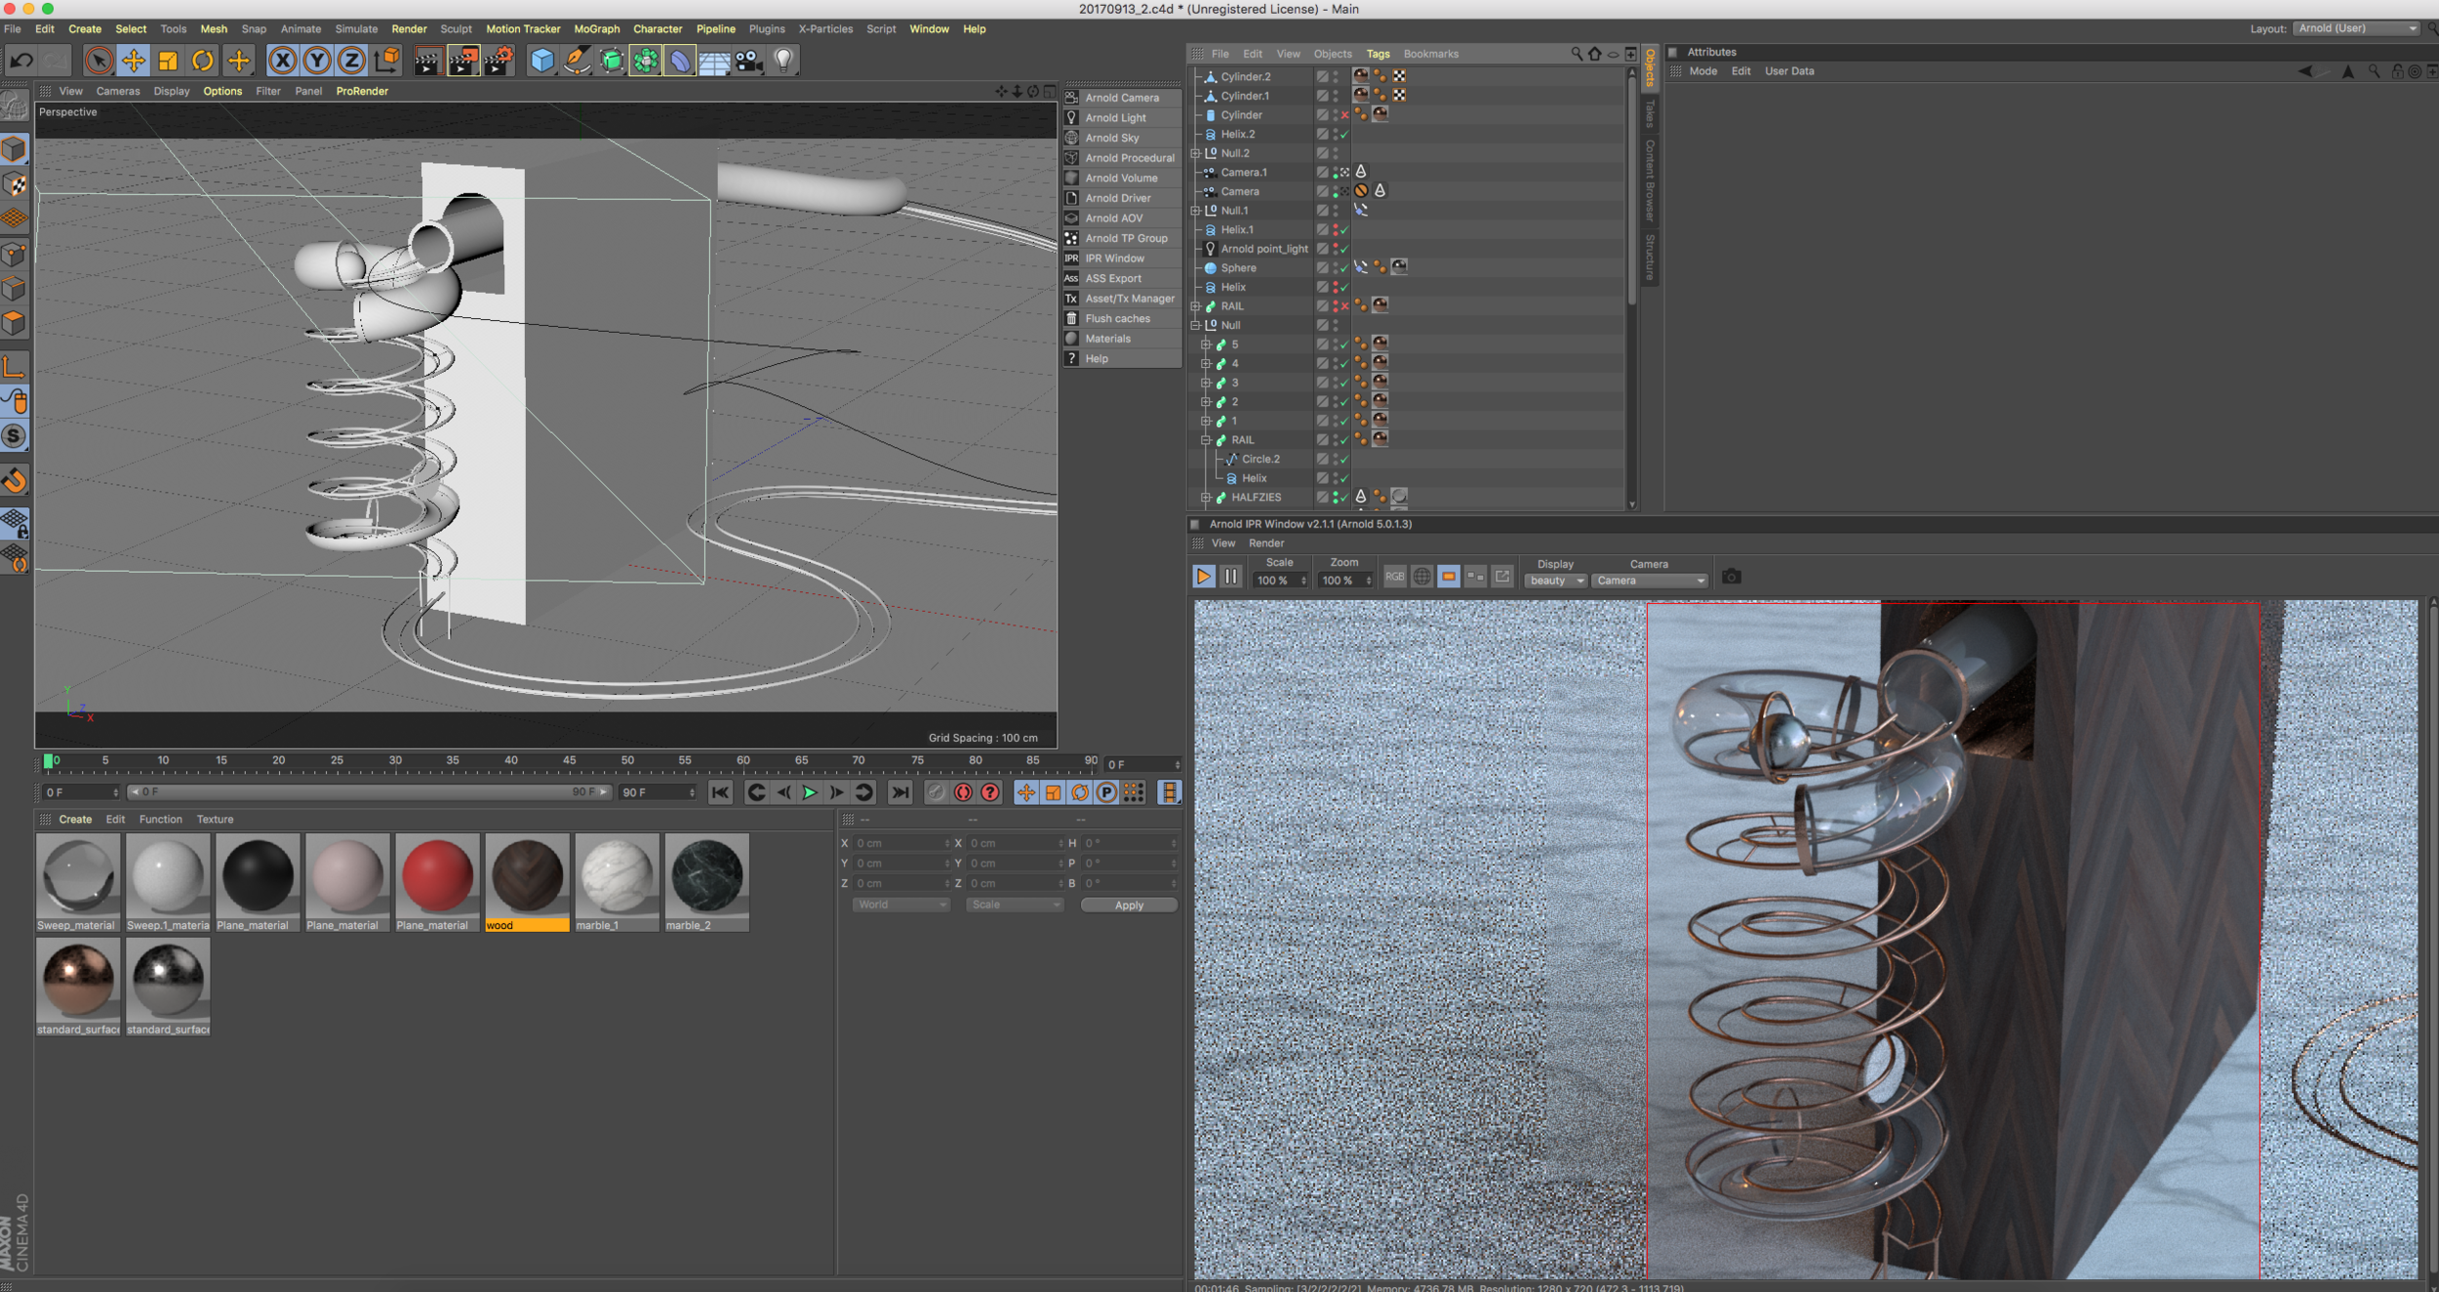Click Record active objects button
Image resolution: width=2439 pixels, height=1292 pixels.
[963, 793]
